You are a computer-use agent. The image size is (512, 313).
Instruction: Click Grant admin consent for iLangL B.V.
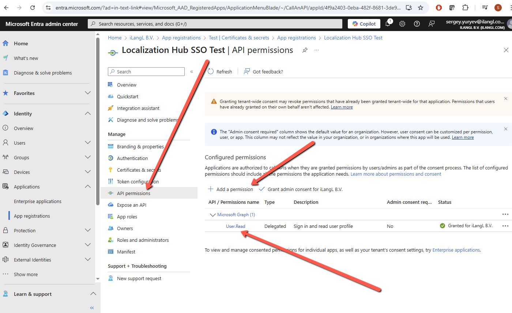301,189
